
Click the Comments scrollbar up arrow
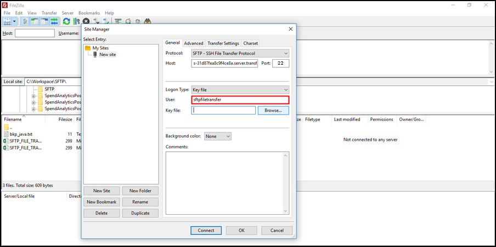coord(286,156)
